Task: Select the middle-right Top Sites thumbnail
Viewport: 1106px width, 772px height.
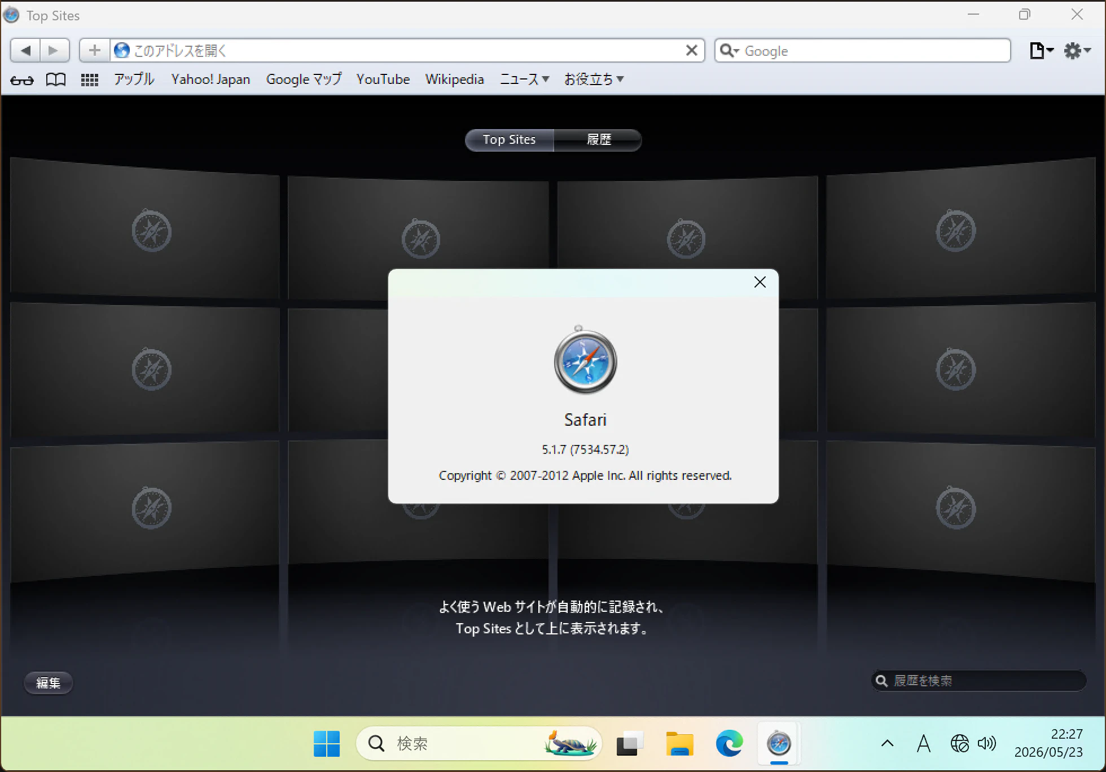Action: 961,370
